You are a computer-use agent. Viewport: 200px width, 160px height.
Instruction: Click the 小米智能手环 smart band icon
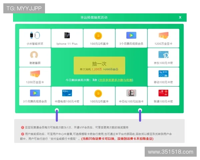(35, 35)
